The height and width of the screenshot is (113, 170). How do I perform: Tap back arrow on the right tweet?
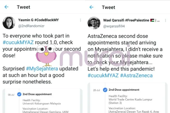91,7
